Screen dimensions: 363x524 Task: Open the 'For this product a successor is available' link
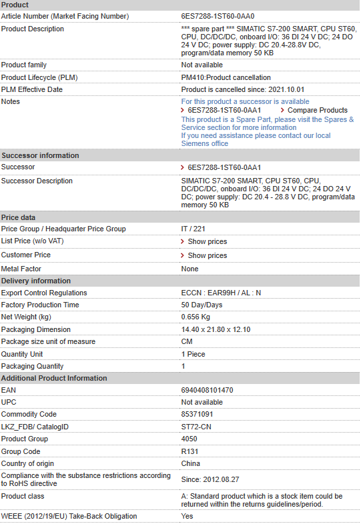tap(246, 101)
